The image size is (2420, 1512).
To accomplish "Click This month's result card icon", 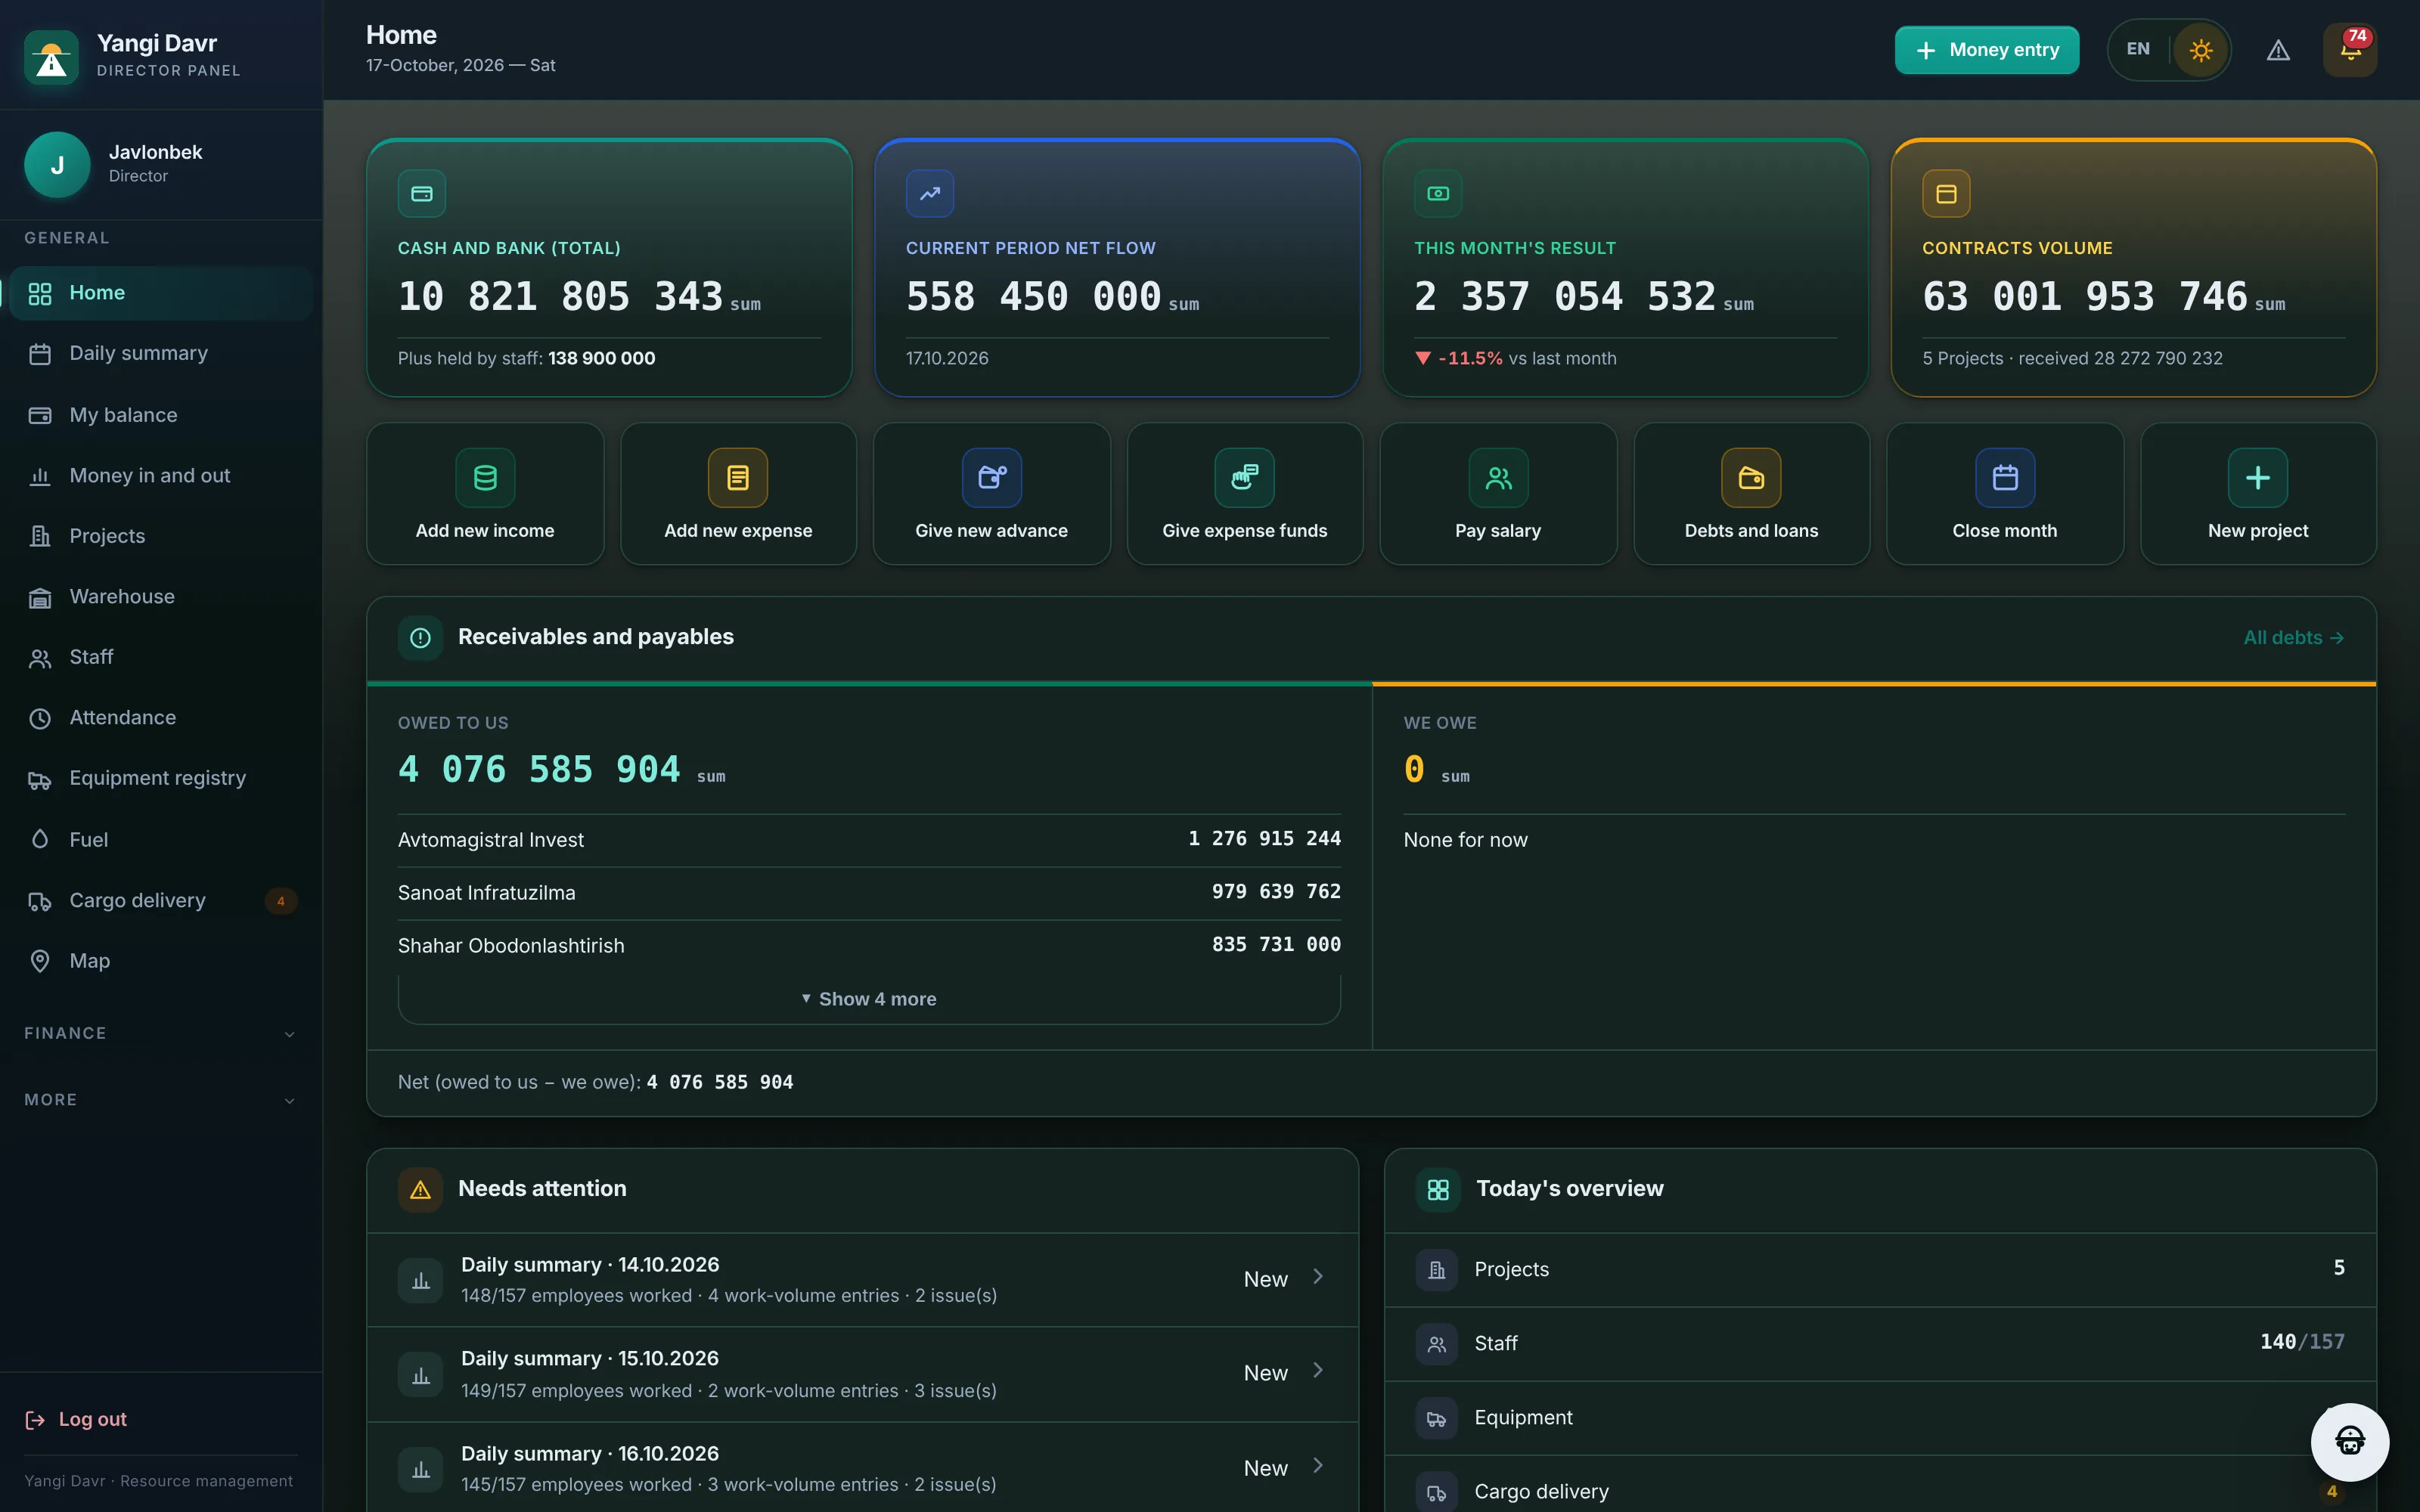I will [1438, 194].
